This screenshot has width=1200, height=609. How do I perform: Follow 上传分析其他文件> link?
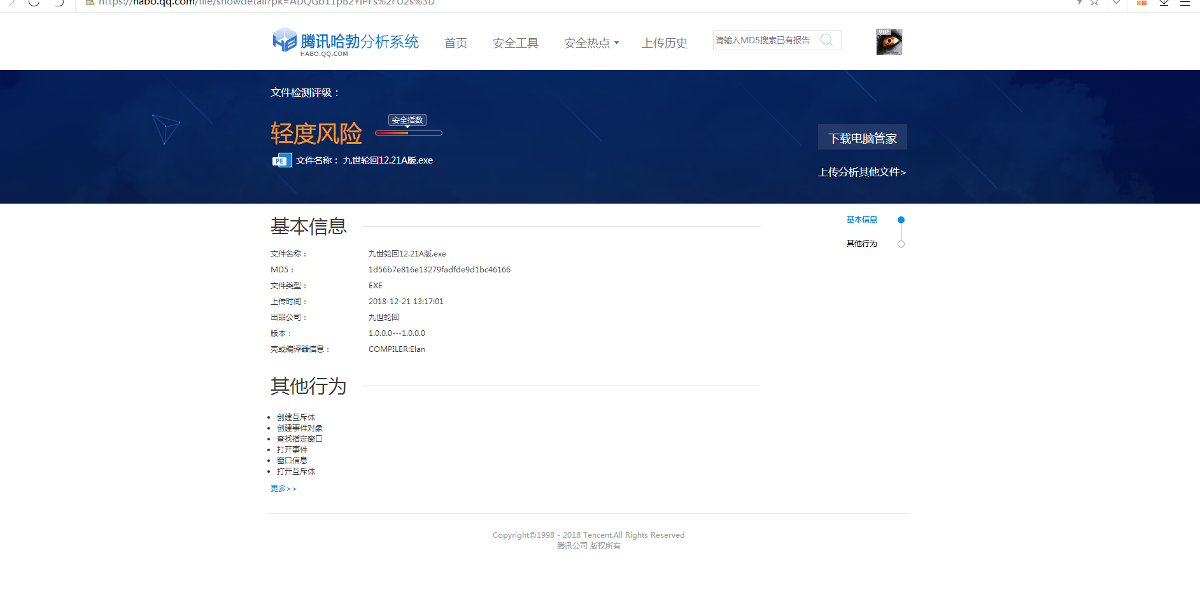click(x=862, y=172)
